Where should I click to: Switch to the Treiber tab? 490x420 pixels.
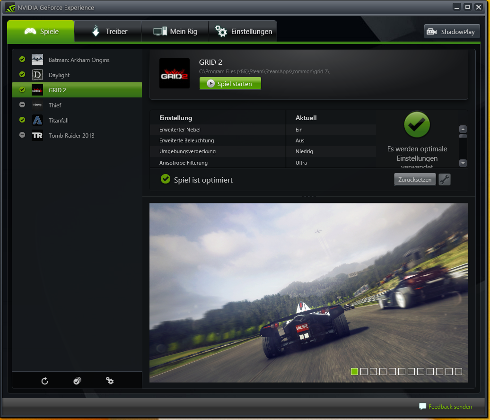(108, 31)
